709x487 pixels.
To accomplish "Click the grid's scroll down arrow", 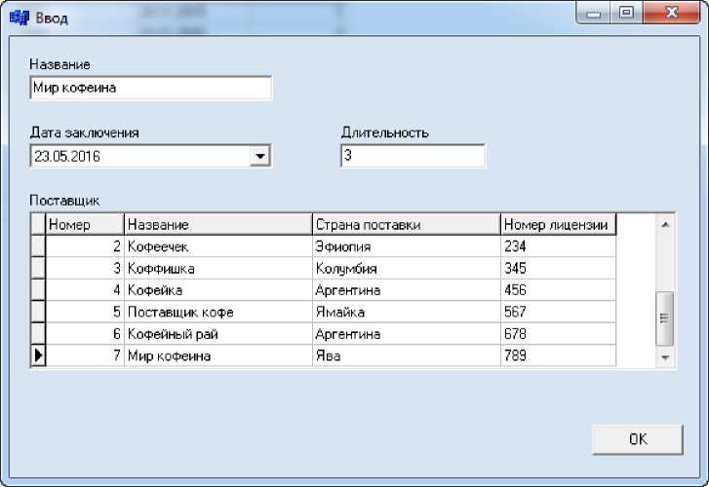I will click(665, 357).
